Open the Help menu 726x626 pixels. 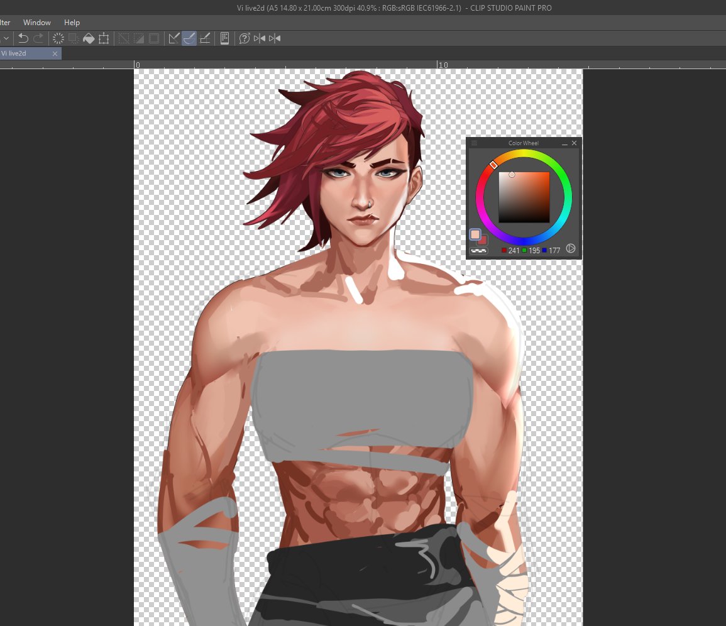pos(72,22)
